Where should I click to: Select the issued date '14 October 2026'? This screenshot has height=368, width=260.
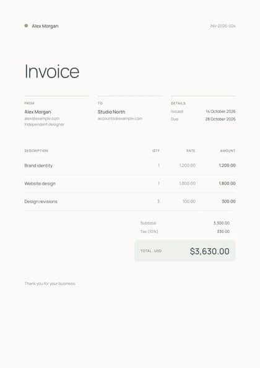point(220,112)
